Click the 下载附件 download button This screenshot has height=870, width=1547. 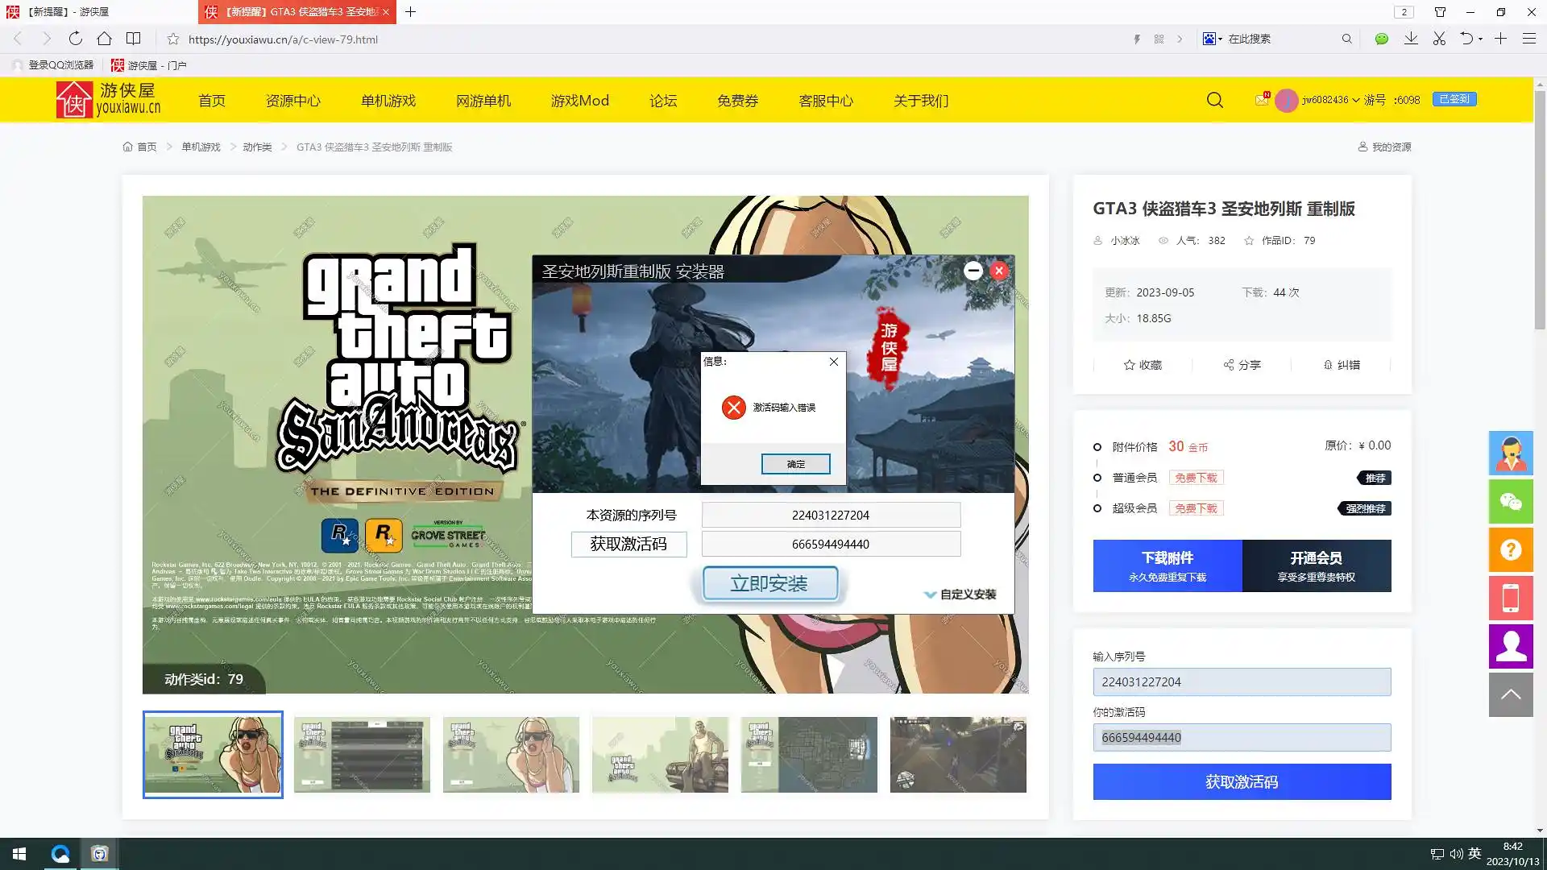click(x=1167, y=565)
